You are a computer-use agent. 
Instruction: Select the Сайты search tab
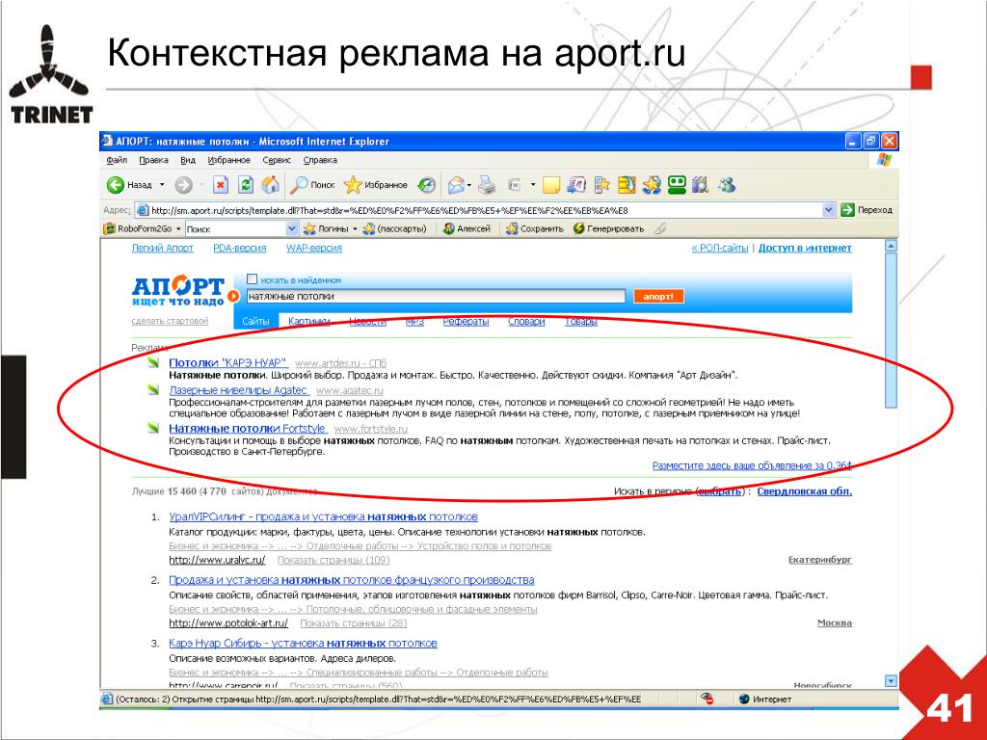(255, 322)
